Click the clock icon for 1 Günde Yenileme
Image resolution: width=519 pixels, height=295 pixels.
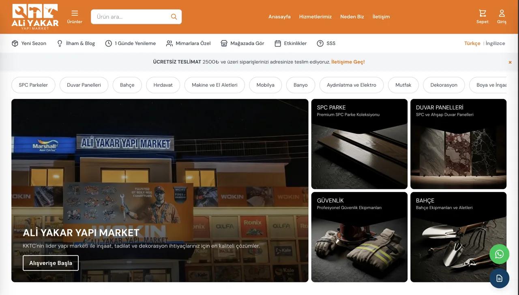click(108, 43)
